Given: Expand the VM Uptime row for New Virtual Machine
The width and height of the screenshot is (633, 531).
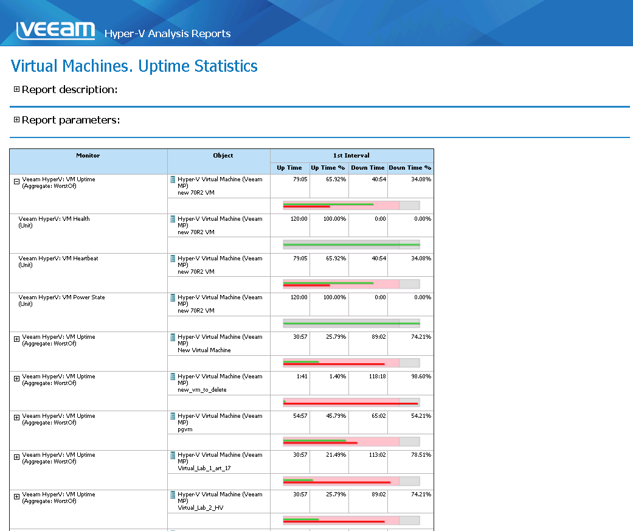Looking at the screenshot, I should tap(16, 339).
